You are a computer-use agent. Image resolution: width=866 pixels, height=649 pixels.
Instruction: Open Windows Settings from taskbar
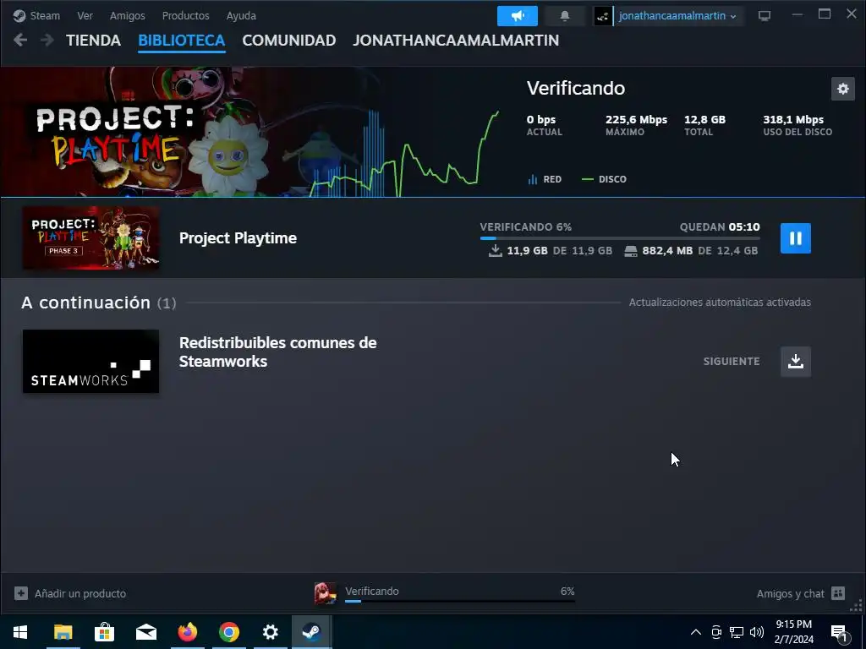pos(270,632)
